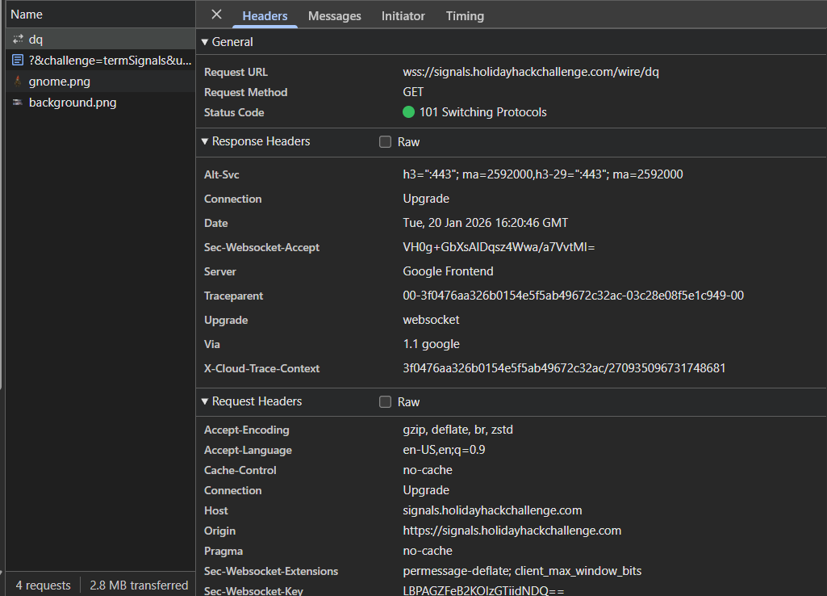The height and width of the screenshot is (596, 827).
Task: Click the Request Method label
Action: click(x=246, y=92)
